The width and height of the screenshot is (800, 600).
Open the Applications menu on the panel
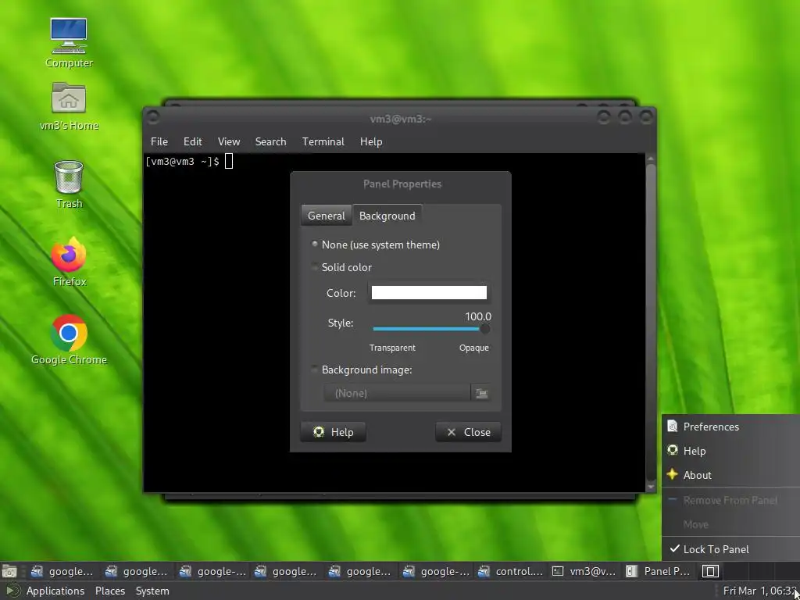pyautogui.click(x=55, y=591)
